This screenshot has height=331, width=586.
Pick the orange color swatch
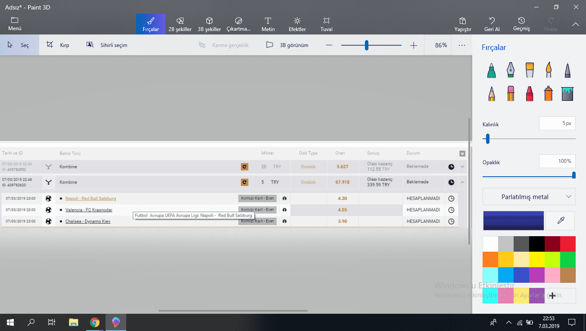[490, 259]
